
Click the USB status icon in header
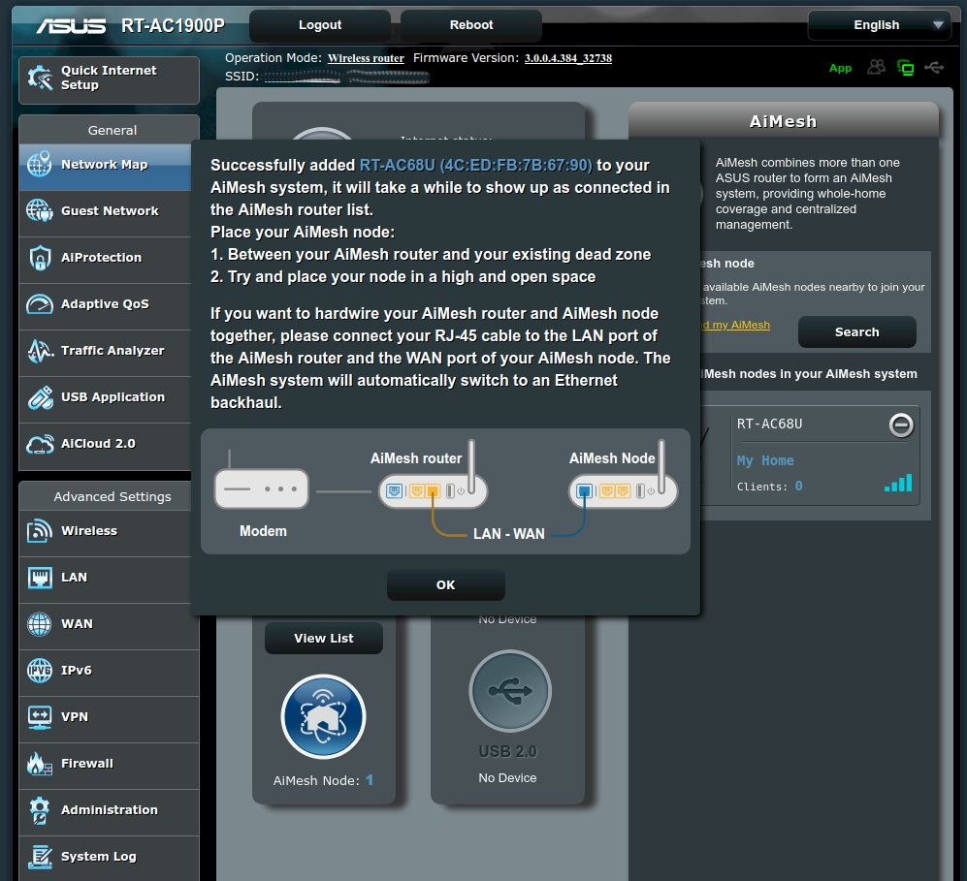(934, 67)
